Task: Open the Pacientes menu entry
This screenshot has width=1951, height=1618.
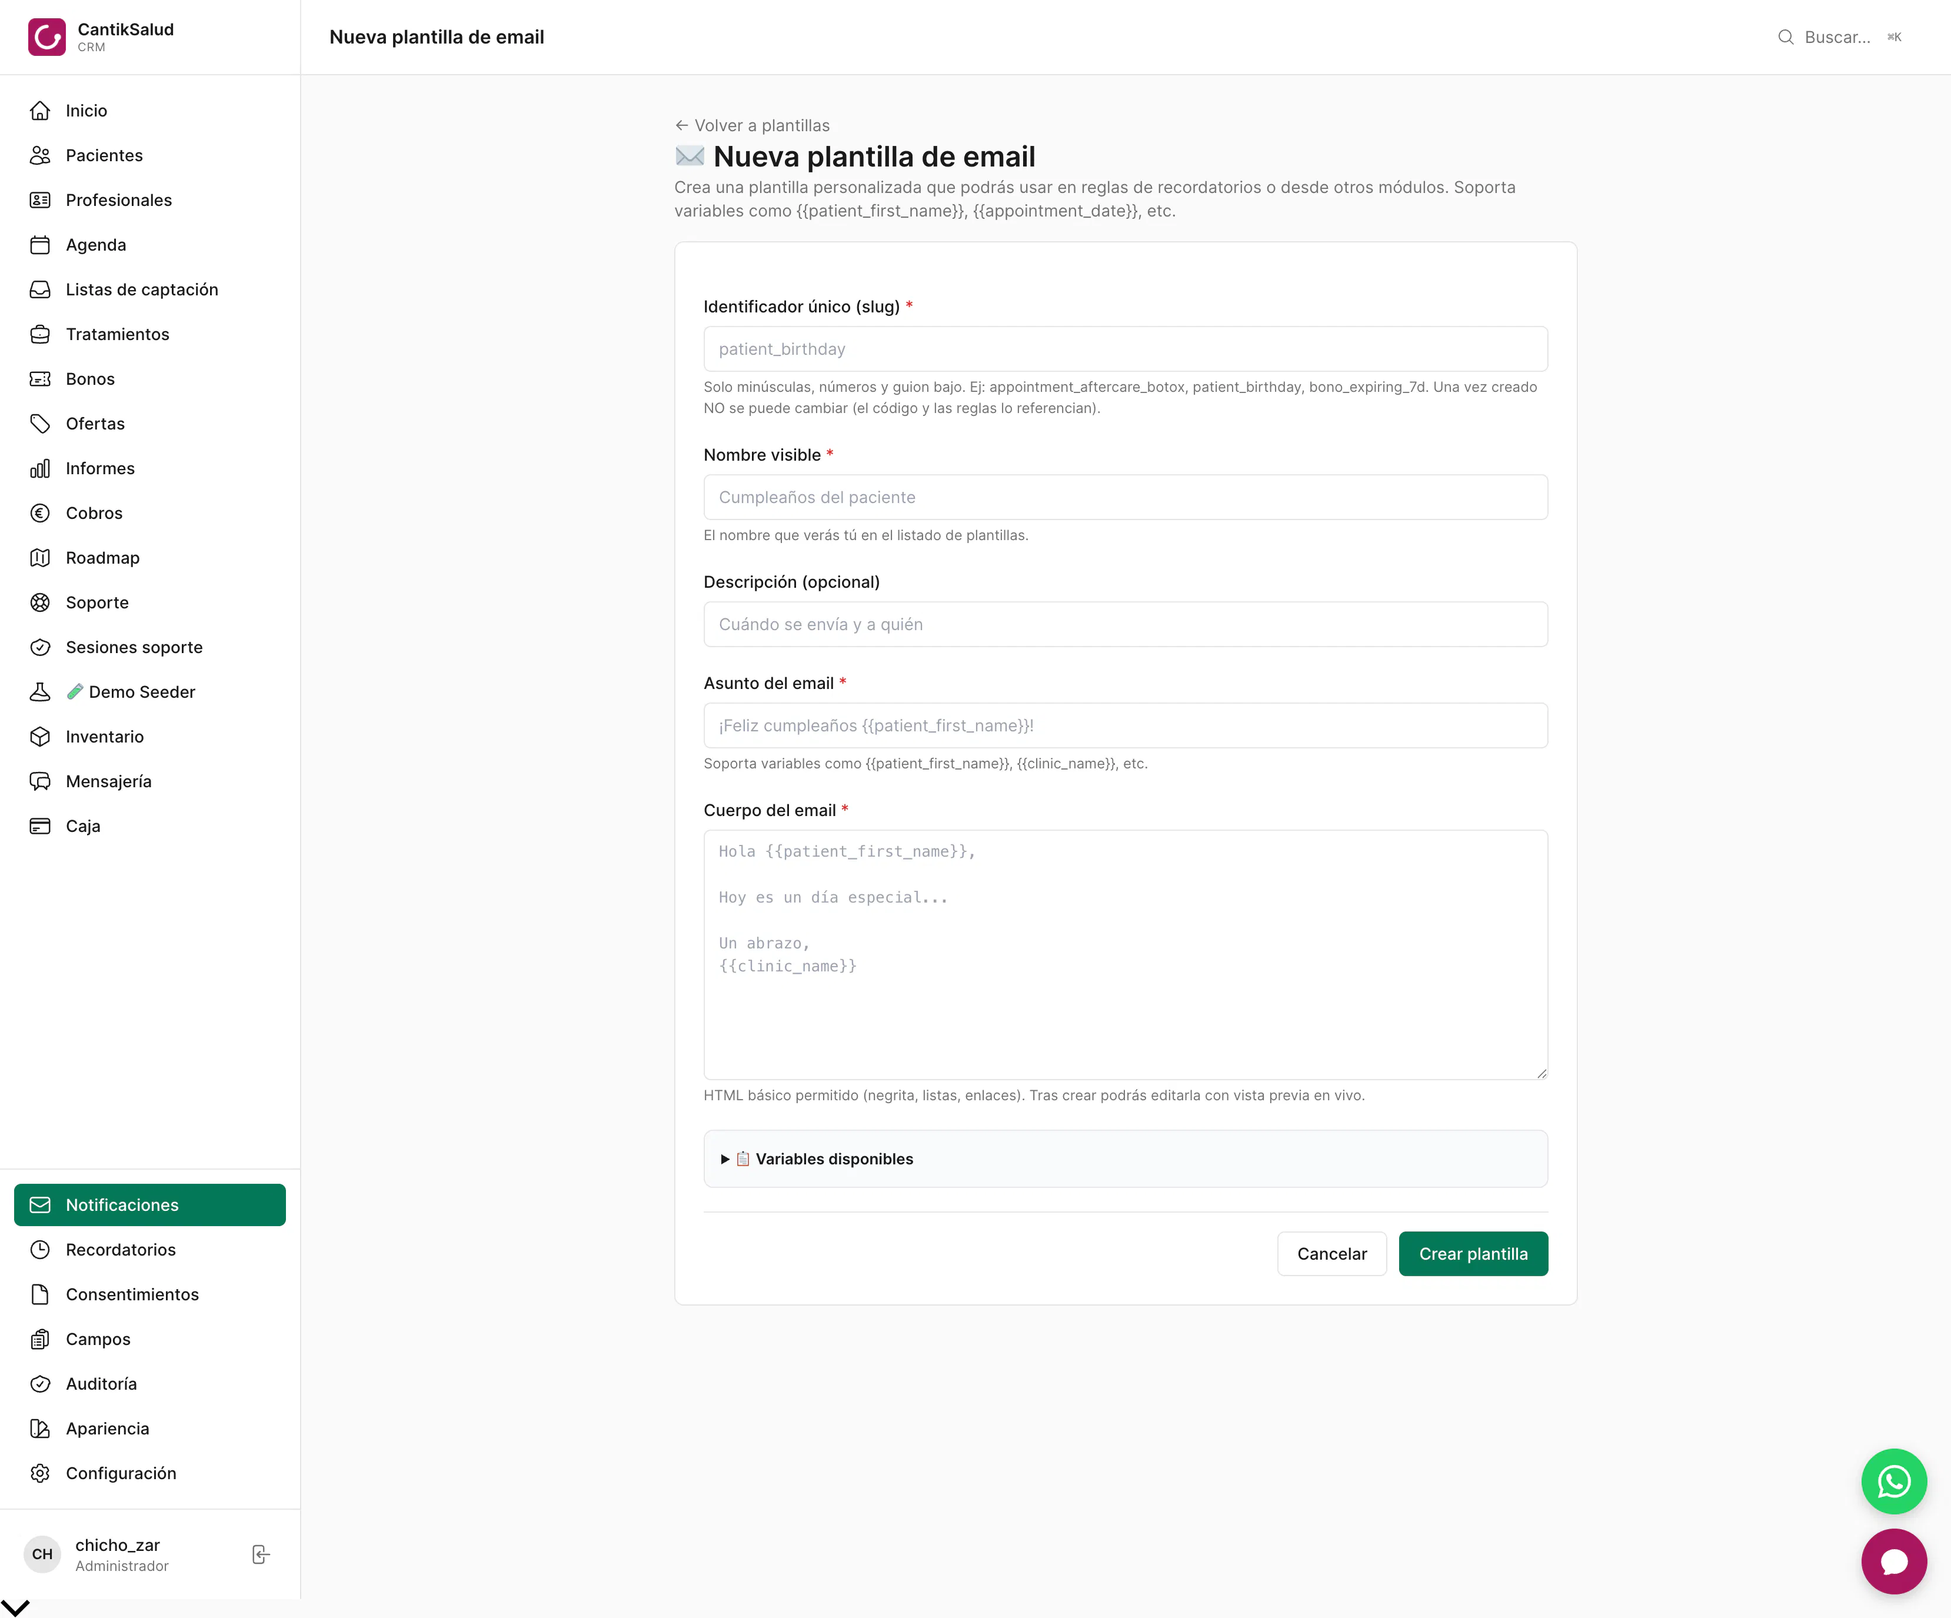Action: point(149,155)
